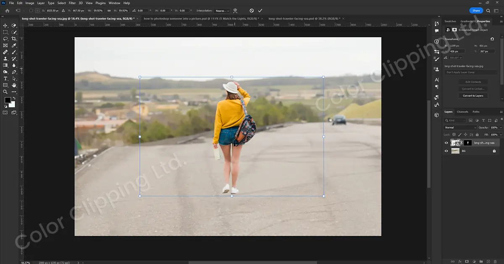Click the X position field in Properties
This screenshot has width=504, height=264.
tap(457, 51)
